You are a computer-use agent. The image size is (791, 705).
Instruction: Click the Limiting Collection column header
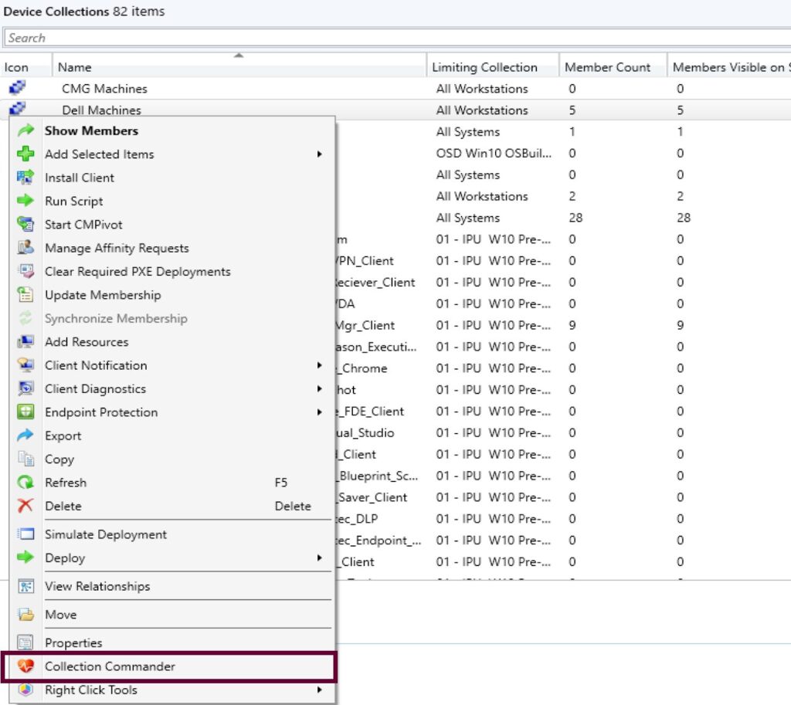tap(484, 67)
